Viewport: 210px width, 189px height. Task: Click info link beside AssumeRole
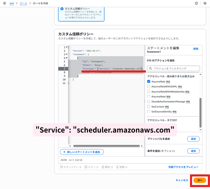tap(168, 82)
